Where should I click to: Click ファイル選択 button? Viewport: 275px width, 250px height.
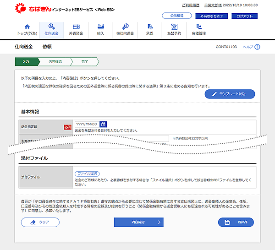click(87, 174)
